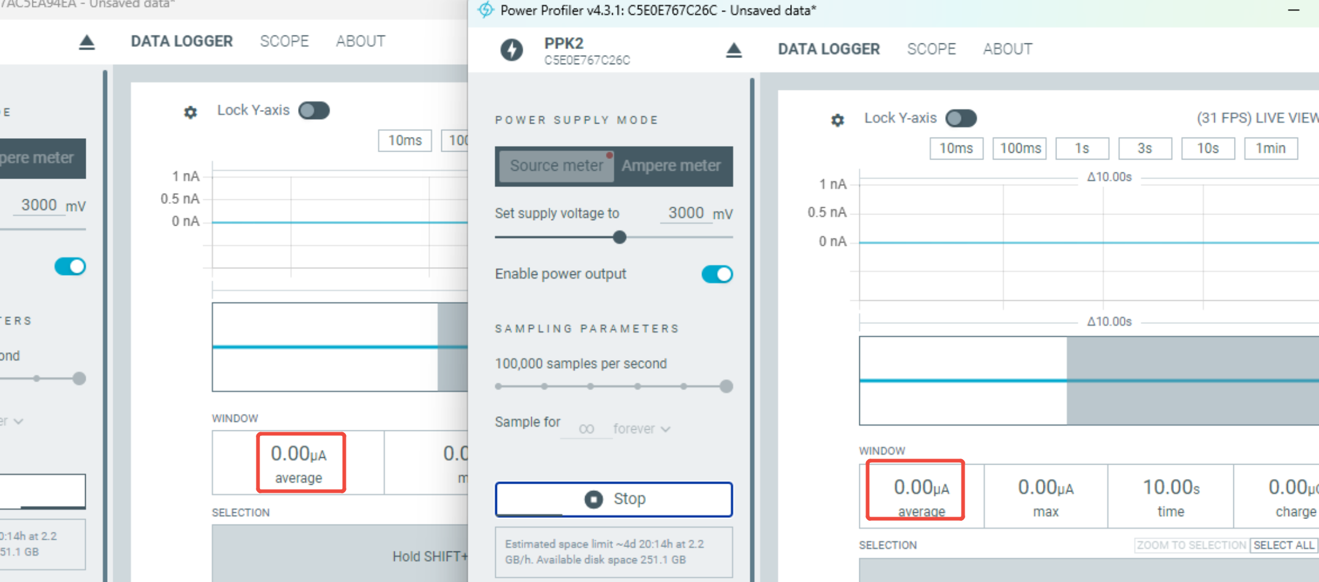Open the 'forever' sample duration dropdown

click(641, 429)
